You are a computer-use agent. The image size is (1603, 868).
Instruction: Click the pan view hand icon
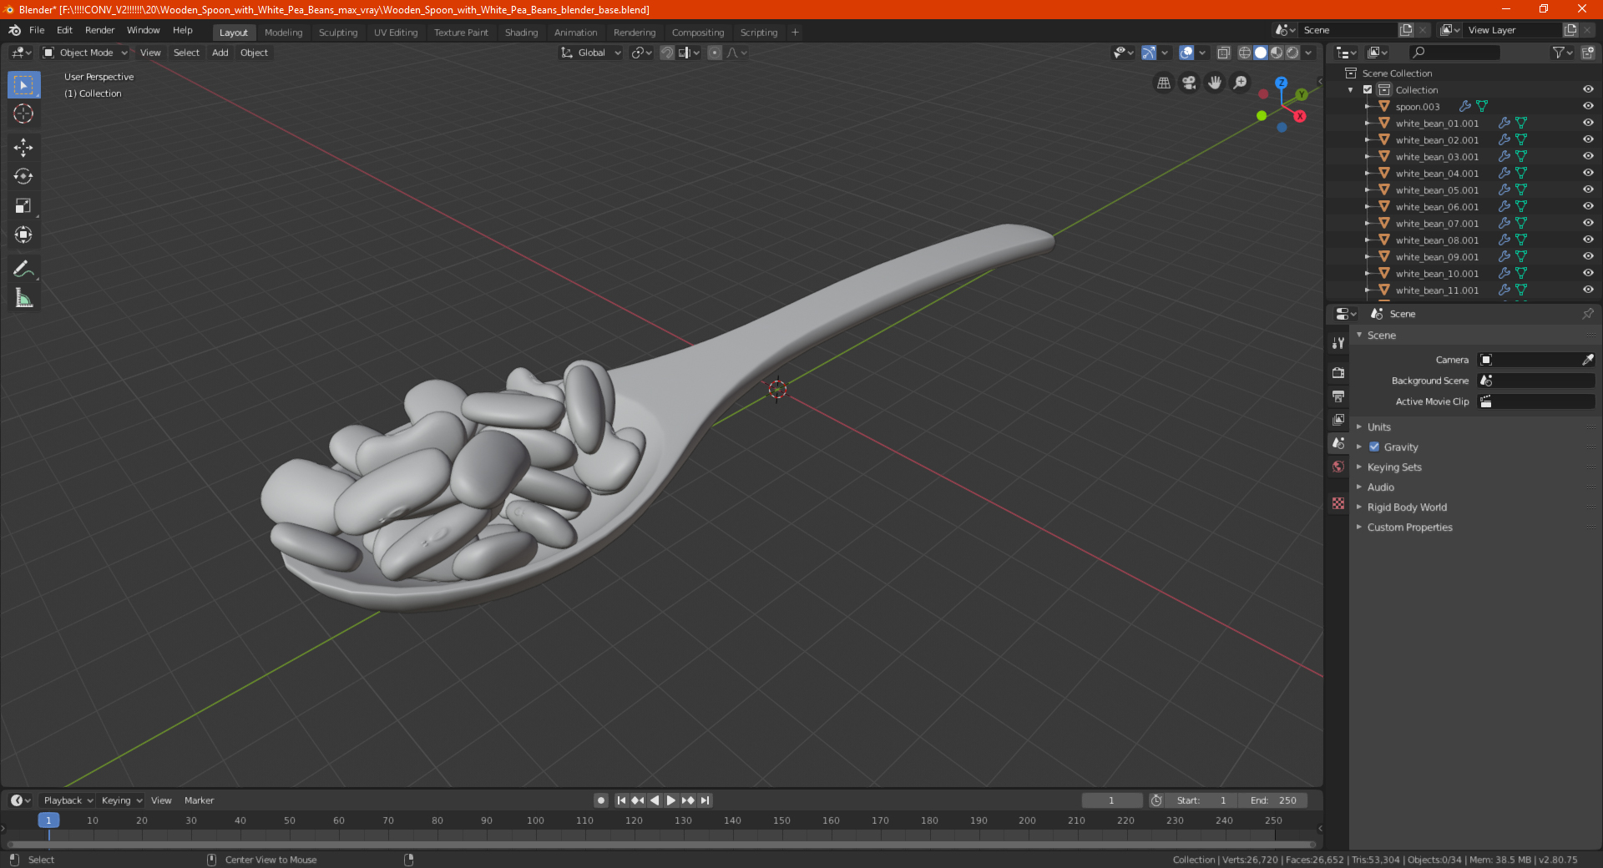(x=1215, y=83)
